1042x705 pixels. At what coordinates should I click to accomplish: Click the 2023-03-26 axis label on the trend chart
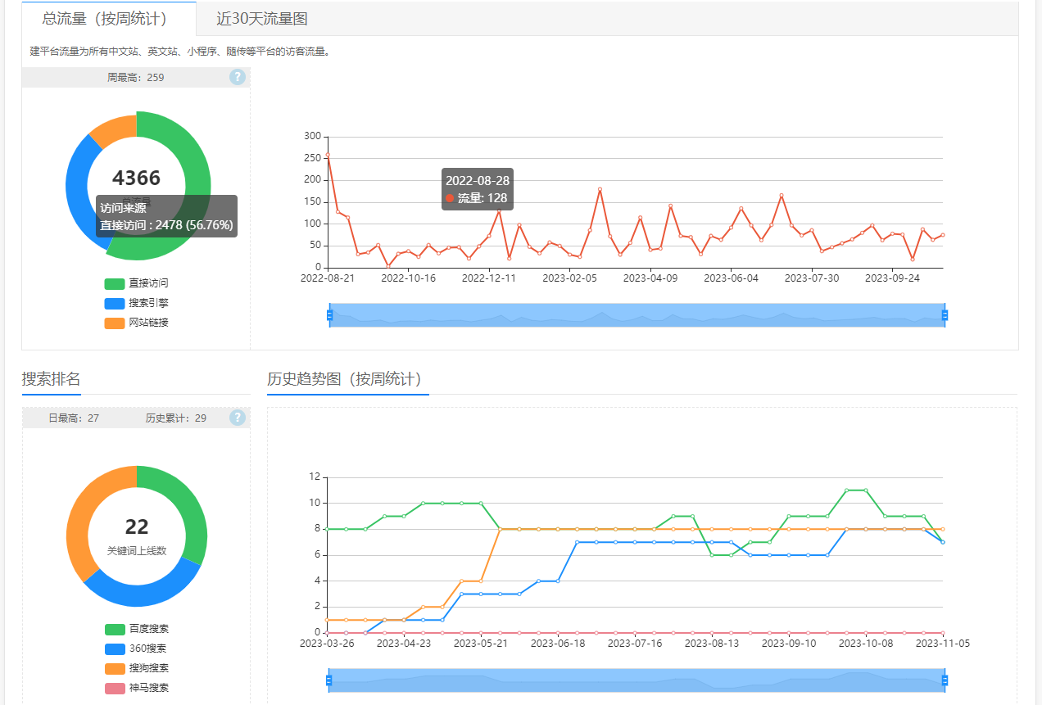[327, 644]
